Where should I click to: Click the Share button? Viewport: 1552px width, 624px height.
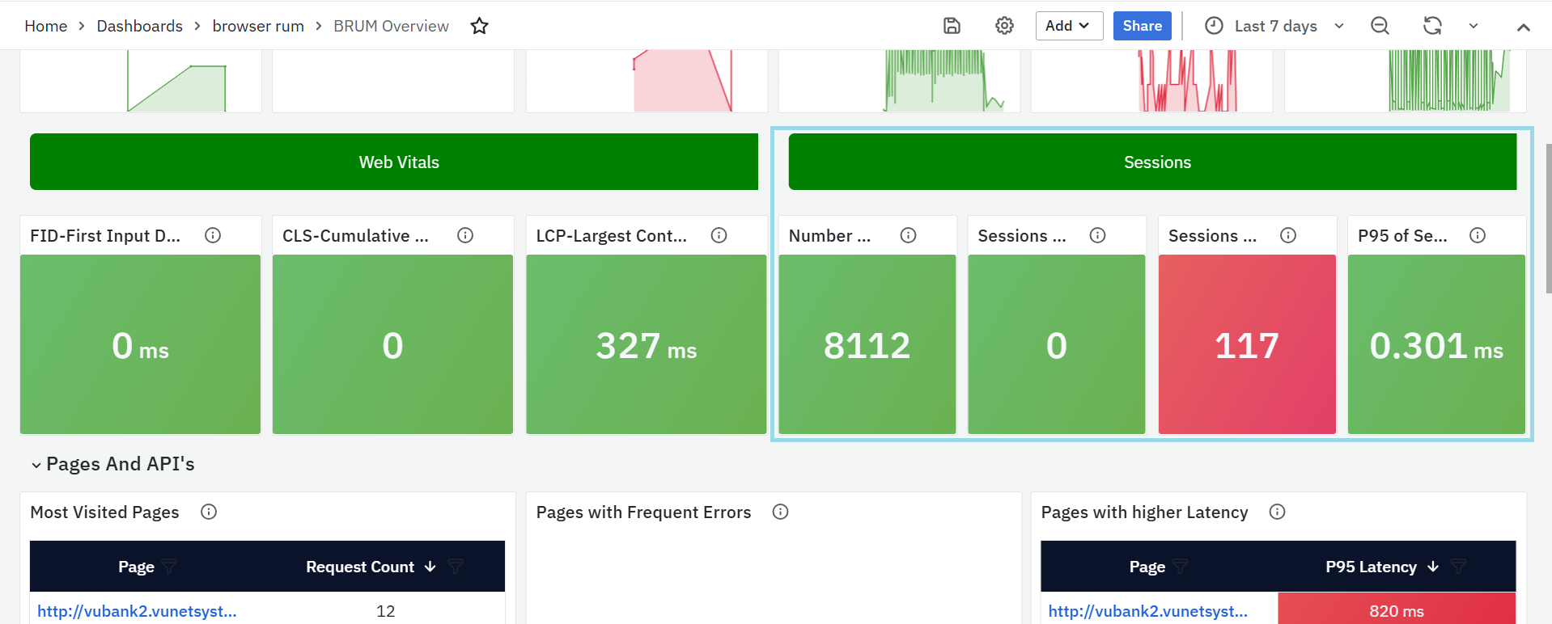(x=1142, y=26)
